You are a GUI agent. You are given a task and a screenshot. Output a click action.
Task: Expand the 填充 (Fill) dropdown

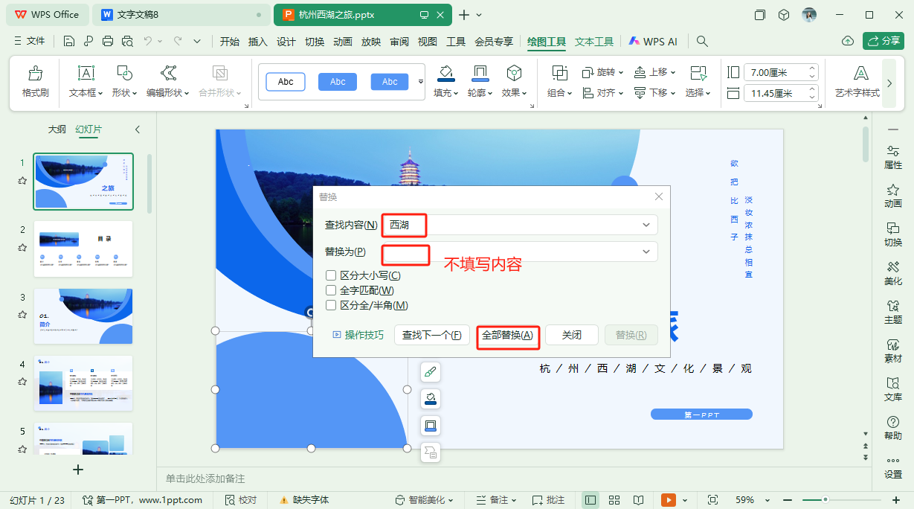[457, 92]
